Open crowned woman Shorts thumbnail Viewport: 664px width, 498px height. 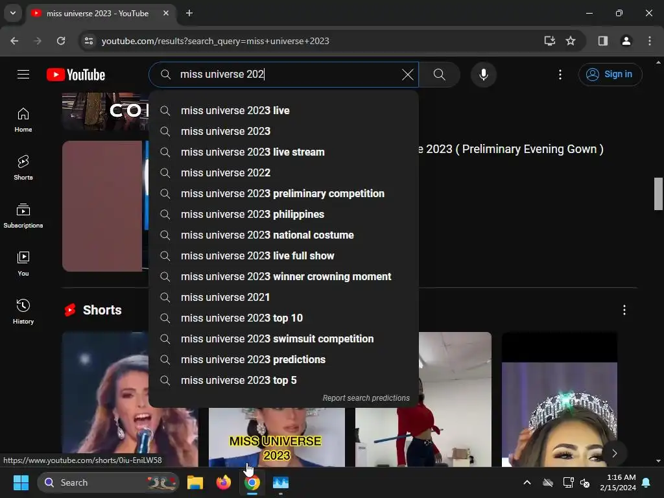tap(559, 399)
